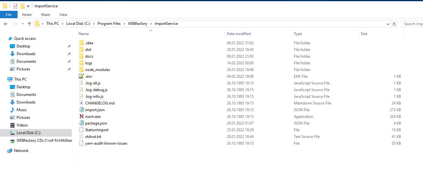Click New folder icon in the title bar
423x172 pixels.
coord(22,6)
